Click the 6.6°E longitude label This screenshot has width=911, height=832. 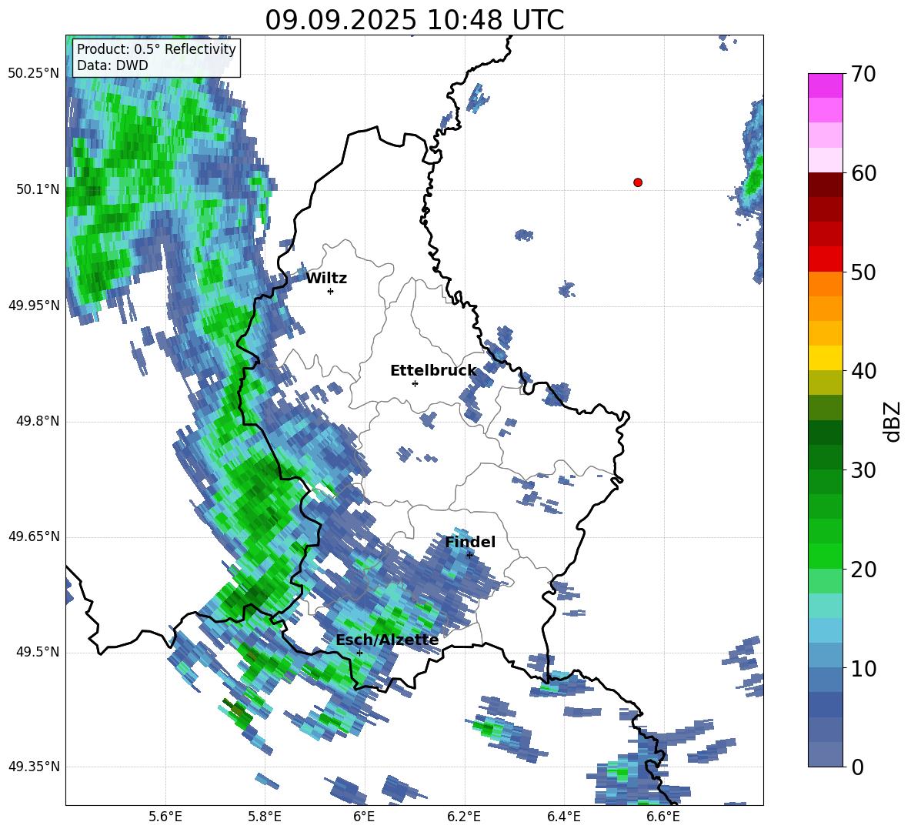(663, 817)
